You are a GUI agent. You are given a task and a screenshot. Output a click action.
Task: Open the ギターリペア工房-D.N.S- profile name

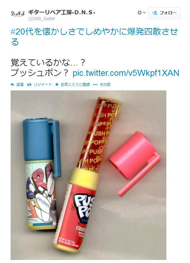61,12
